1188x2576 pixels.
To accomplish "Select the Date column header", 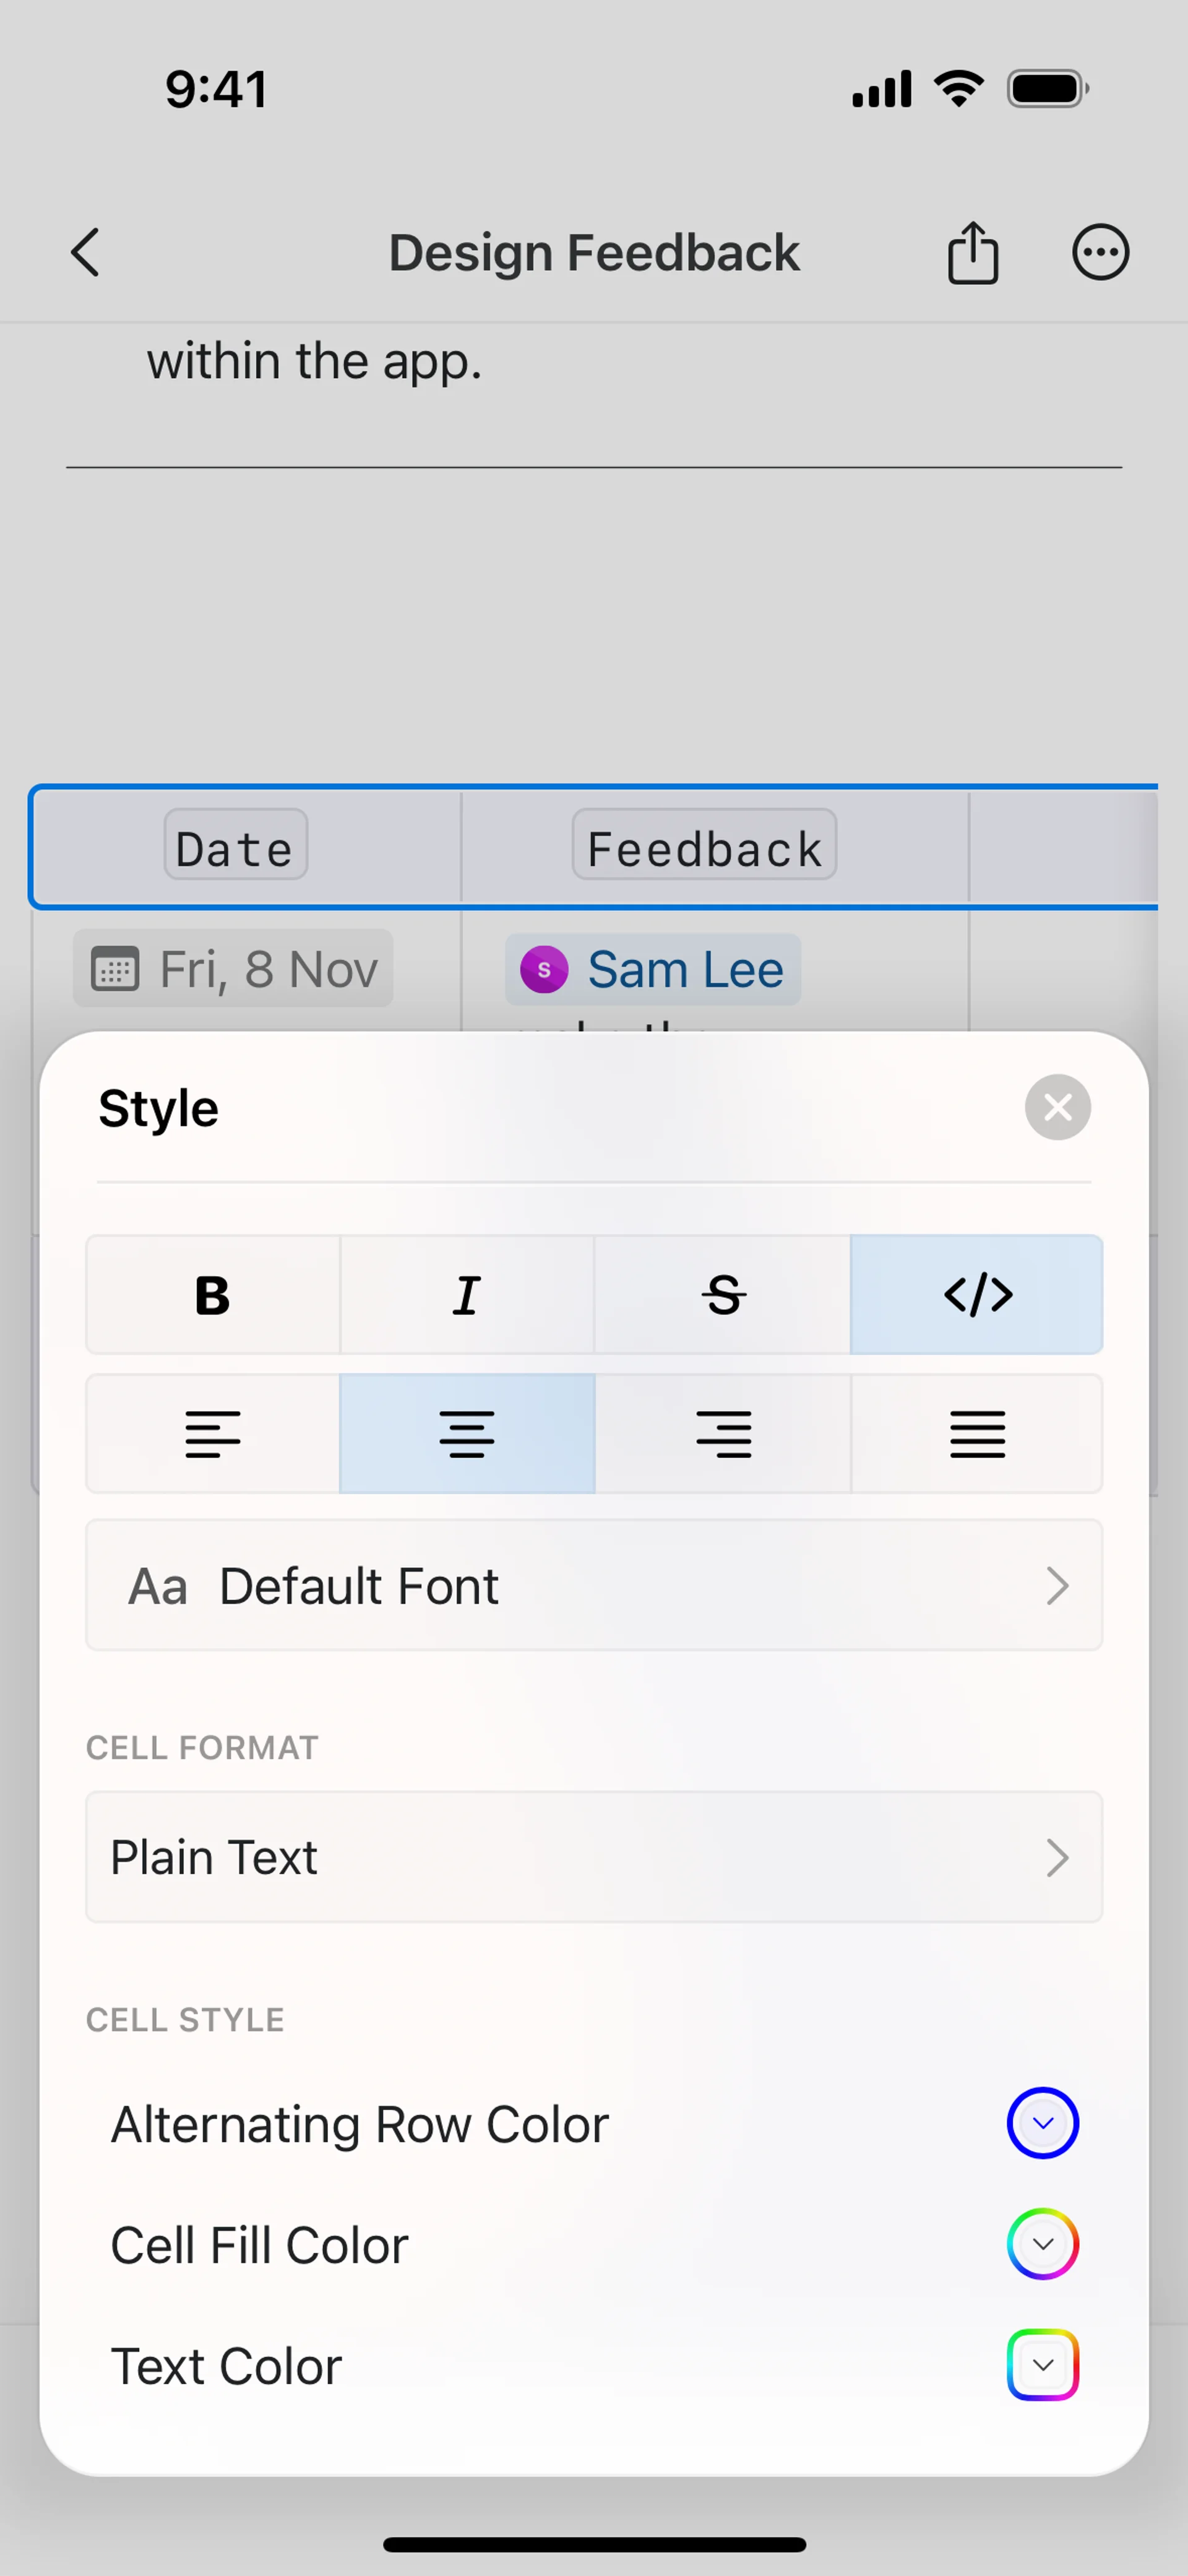I will 236,846.
